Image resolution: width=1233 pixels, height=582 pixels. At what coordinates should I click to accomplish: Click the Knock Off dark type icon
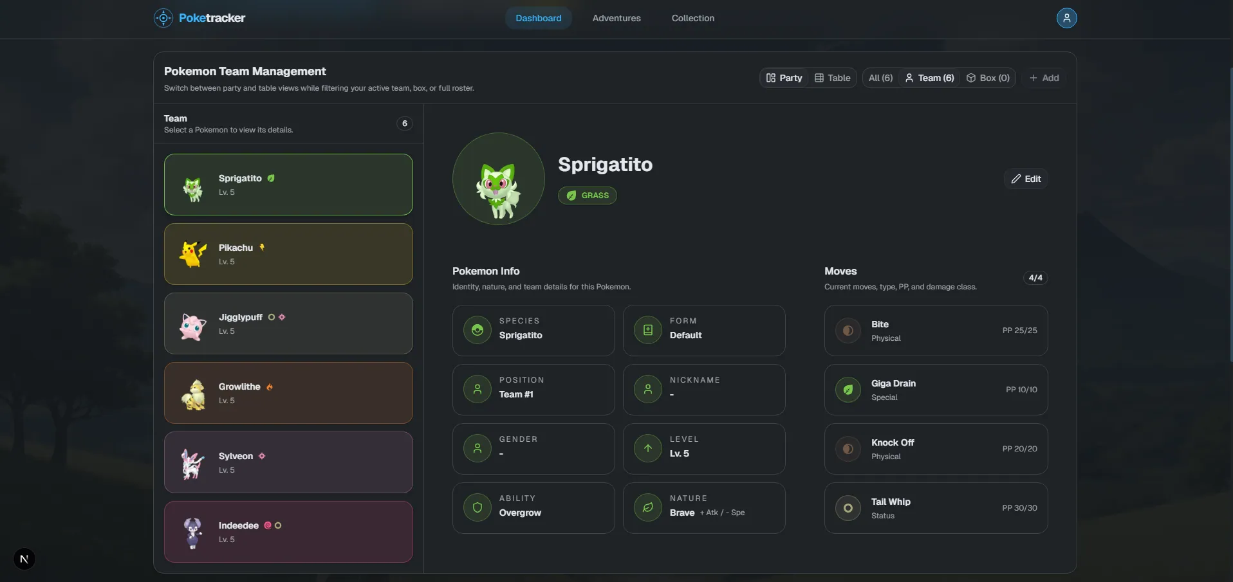click(848, 448)
